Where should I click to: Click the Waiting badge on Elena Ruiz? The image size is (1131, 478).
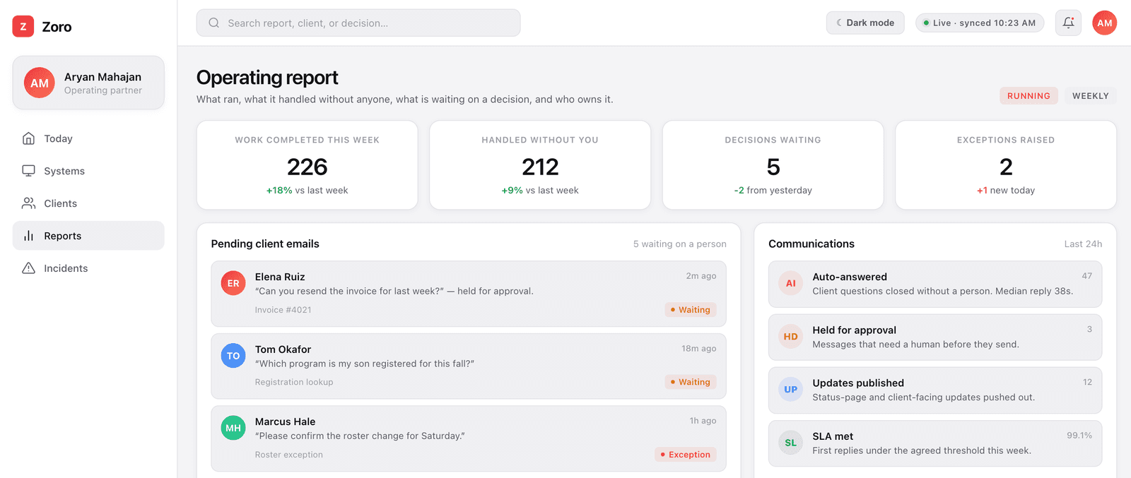(691, 310)
